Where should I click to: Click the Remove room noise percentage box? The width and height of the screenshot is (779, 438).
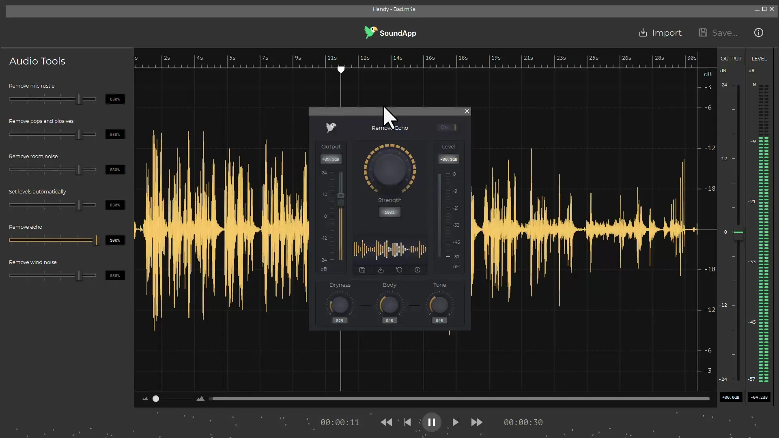click(115, 170)
